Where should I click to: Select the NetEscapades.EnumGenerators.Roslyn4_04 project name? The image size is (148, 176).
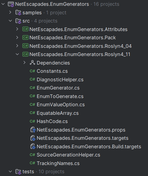(80, 46)
